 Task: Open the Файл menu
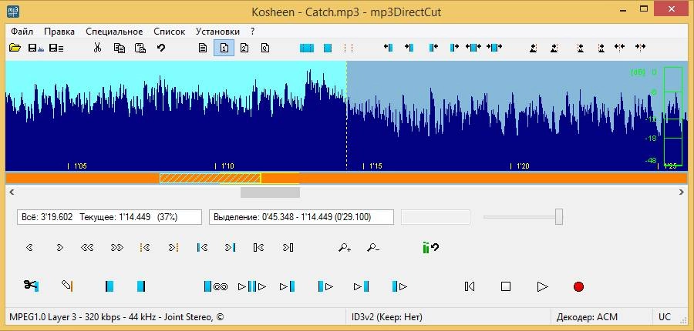tap(22, 32)
